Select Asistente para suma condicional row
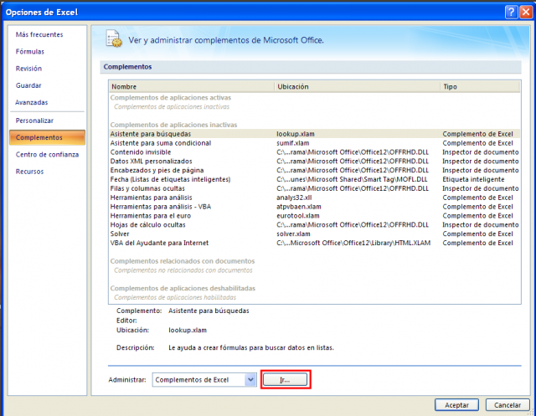This screenshot has width=536, height=416. [x=315, y=143]
